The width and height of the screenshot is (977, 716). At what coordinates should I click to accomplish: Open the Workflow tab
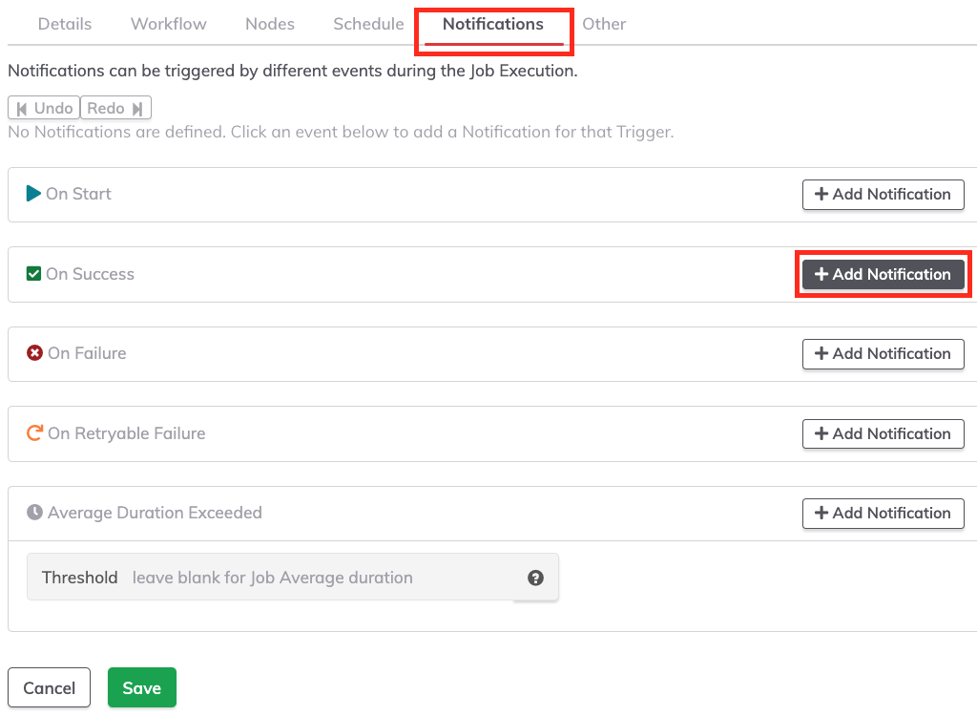click(168, 24)
